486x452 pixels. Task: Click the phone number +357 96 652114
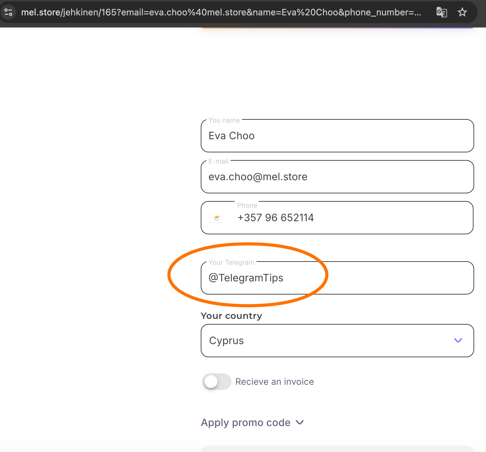(x=276, y=218)
